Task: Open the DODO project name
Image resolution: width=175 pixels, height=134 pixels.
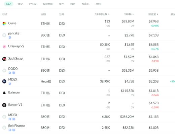Action: tap(13, 69)
